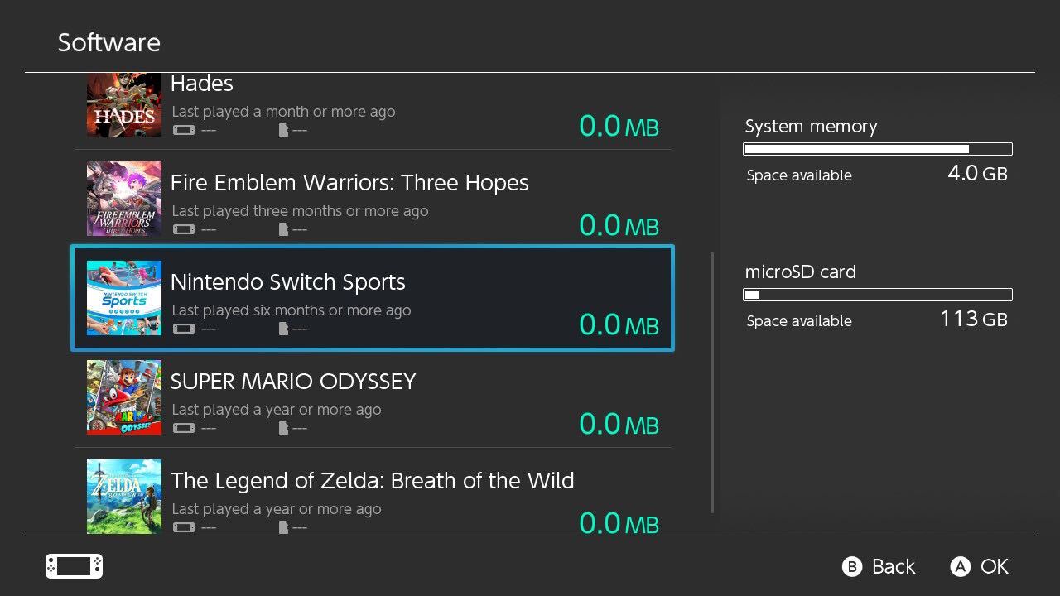
Task: Click 'Last played three months or more ago'
Action: coord(300,211)
